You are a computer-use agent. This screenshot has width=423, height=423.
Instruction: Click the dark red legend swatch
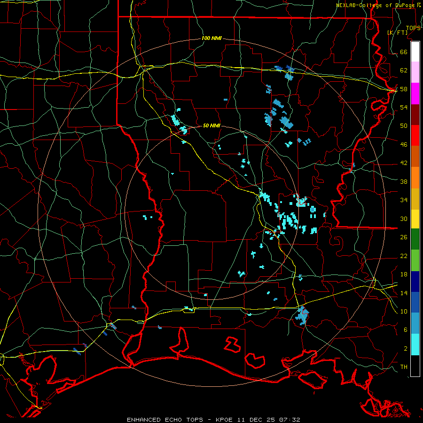pos(415,115)
